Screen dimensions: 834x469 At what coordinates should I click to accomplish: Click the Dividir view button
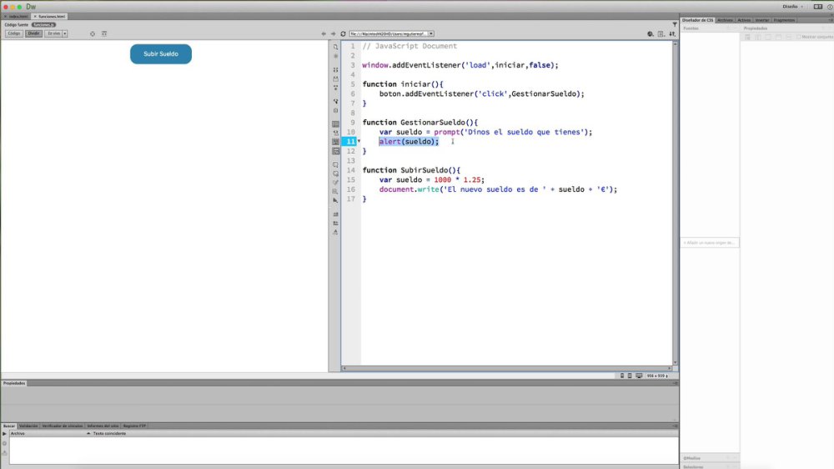[x=33, y=33]
